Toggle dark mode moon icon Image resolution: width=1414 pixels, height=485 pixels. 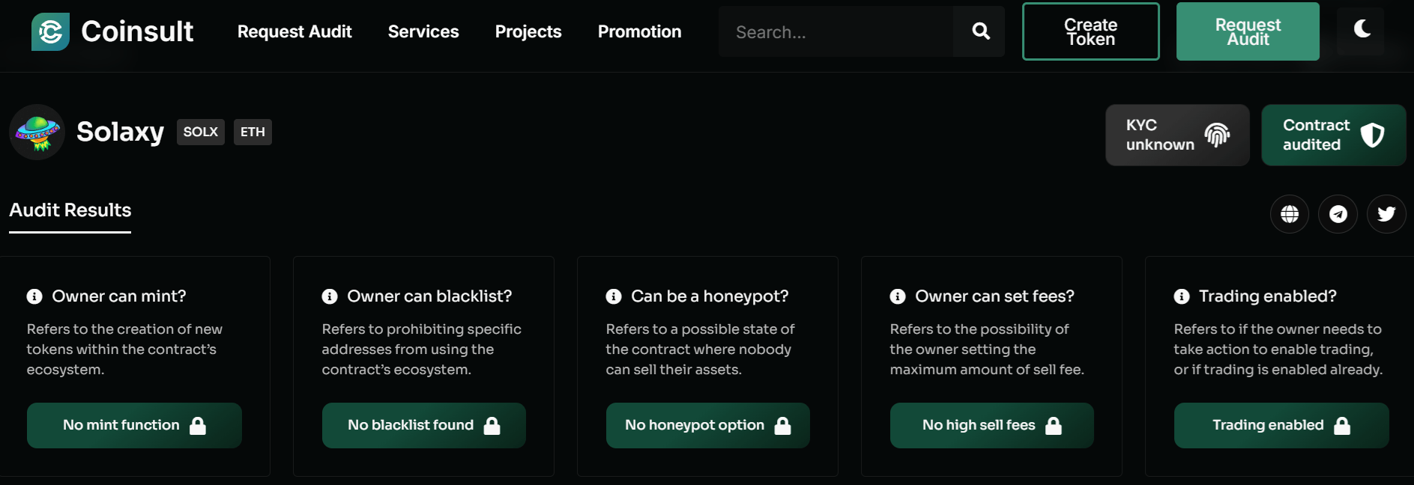[1362, 29]
